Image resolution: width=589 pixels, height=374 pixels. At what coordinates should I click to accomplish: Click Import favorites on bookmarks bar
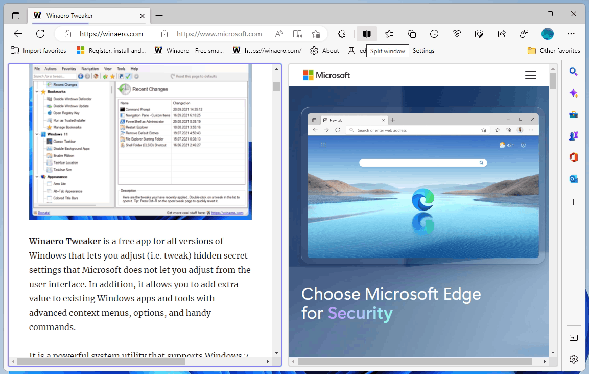tap(39, 51)
